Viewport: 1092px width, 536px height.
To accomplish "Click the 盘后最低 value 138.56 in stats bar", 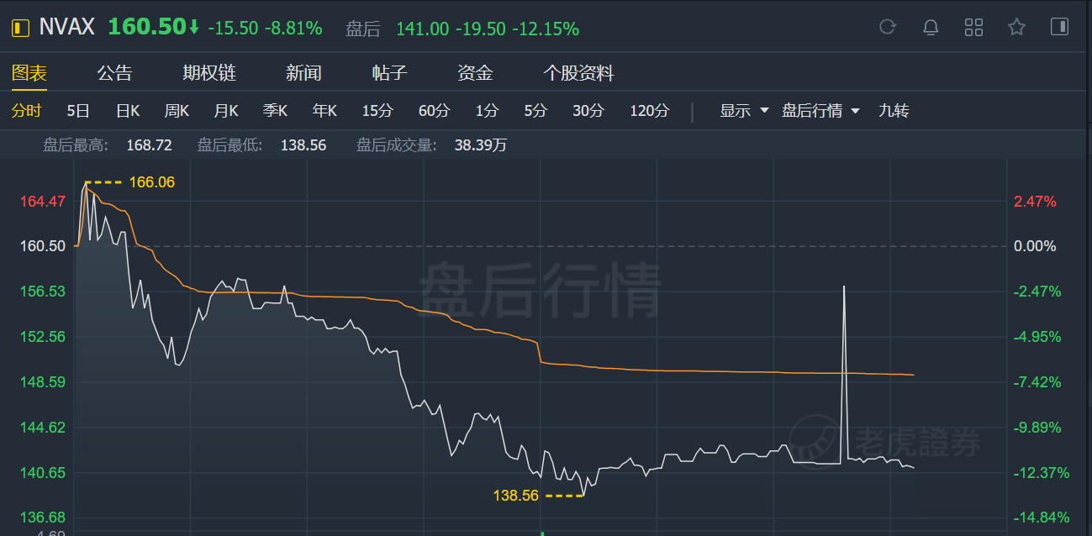I will (303, 145).
